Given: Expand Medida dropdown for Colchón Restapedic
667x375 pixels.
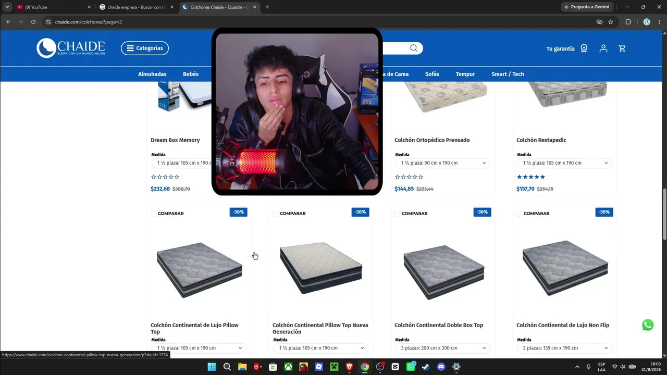Looking at the screenshot, I should 564,163.
